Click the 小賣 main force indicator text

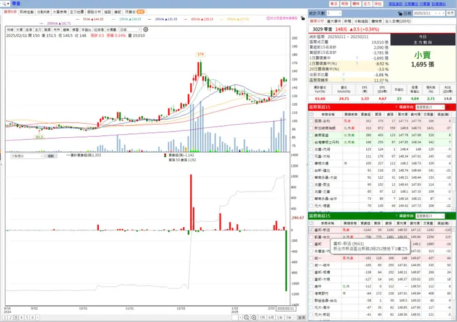(422, 55)
